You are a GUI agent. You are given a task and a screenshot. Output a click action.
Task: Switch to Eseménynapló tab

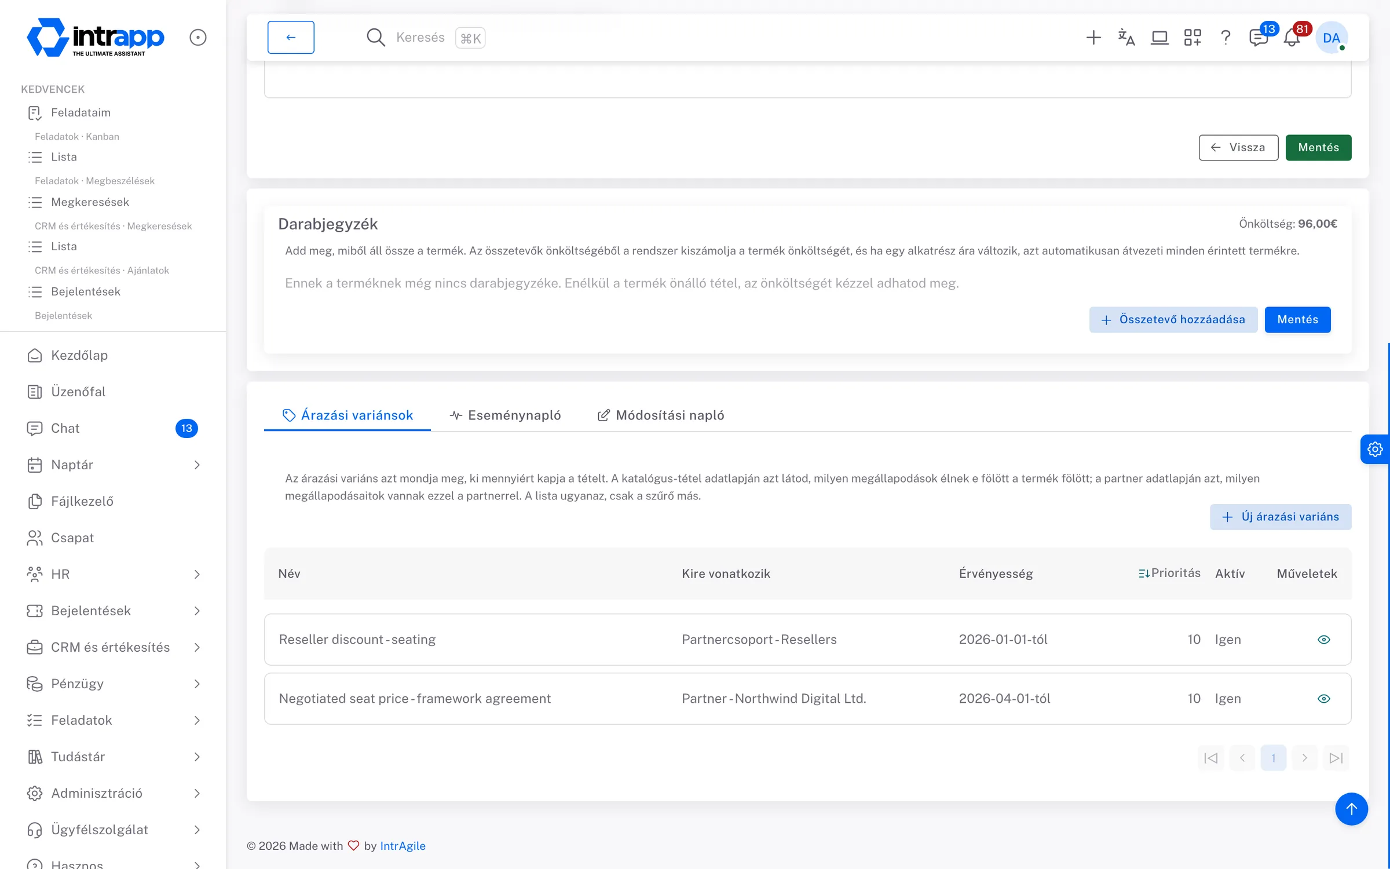click(x=505, y=415)
